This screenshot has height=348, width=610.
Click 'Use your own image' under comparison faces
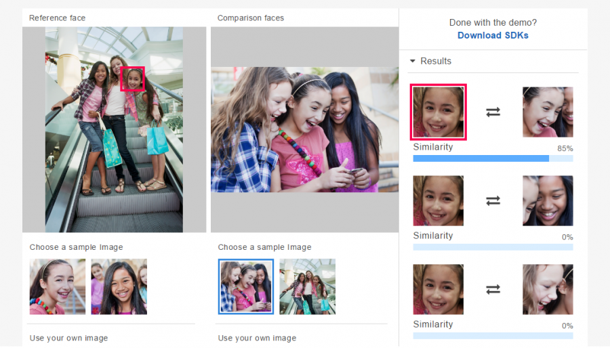[257, 338]
